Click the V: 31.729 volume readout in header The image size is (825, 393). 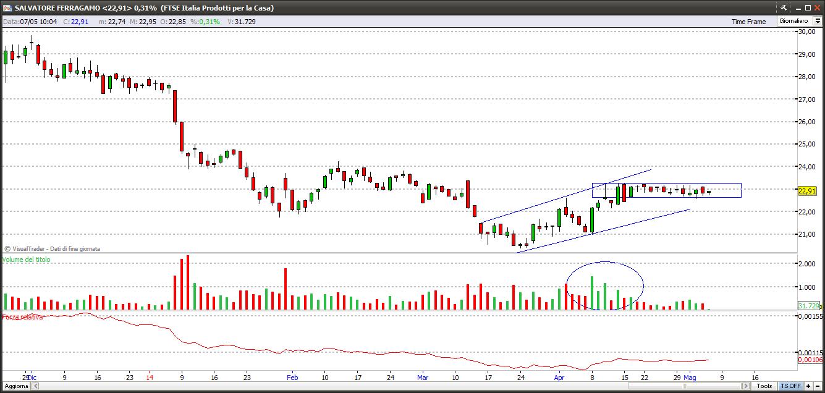[242, 21]
